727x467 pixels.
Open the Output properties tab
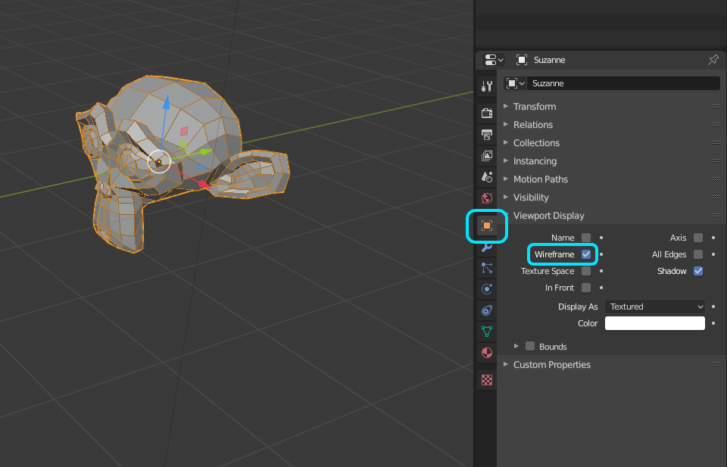coord(487,135)
